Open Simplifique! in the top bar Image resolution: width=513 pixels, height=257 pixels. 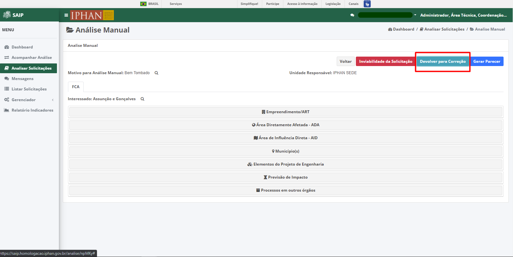pos(250,4)
